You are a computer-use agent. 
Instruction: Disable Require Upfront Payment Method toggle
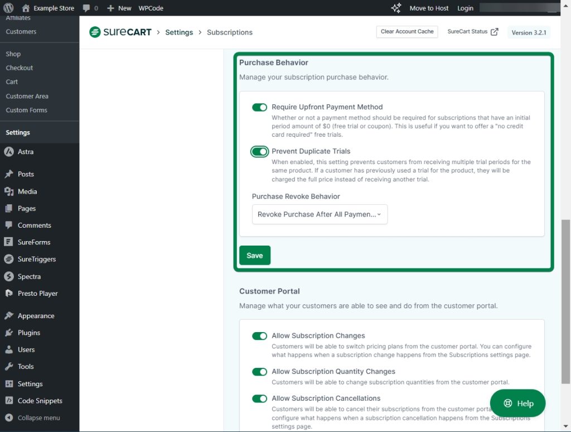click(x=259, y=107)
